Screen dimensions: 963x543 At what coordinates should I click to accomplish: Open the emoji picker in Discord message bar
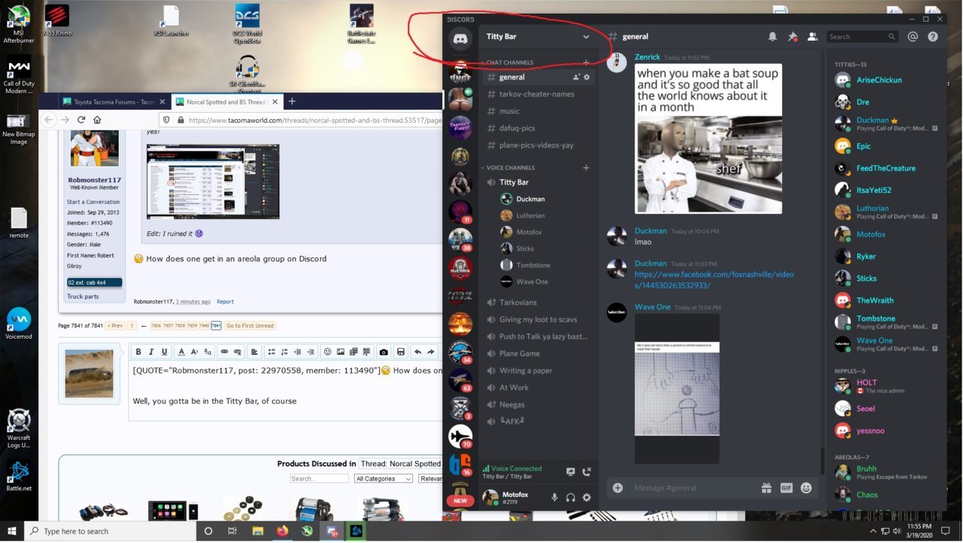pyautogui.click(x=806, y=487)
